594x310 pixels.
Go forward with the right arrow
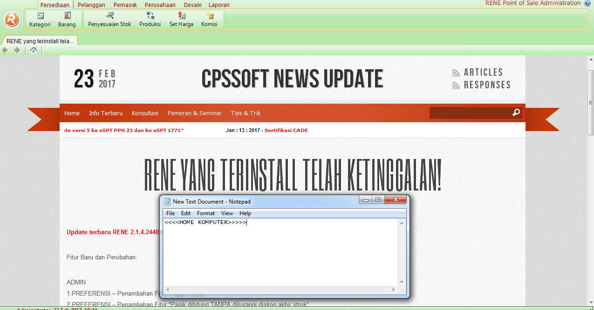click(17, 50)
